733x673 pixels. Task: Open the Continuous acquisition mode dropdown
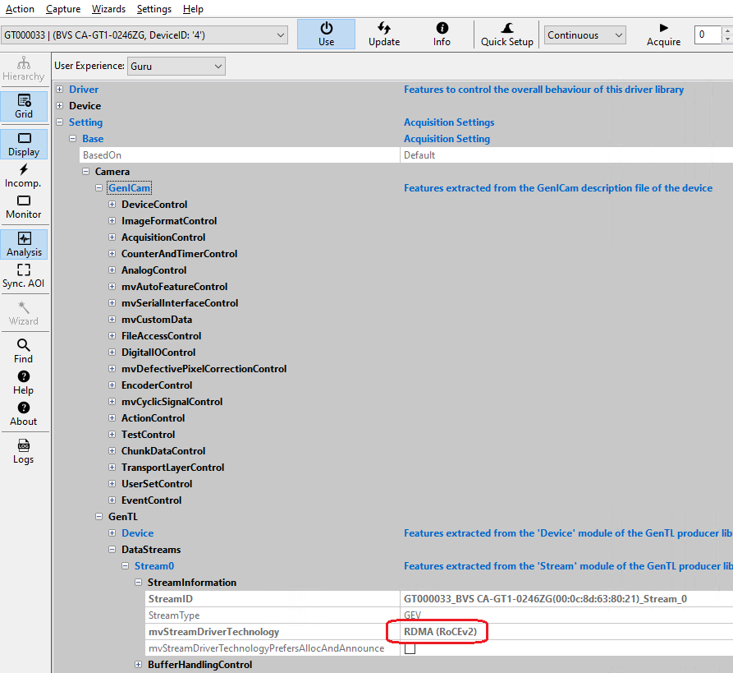pyautogui.click(x=584, y=35)
